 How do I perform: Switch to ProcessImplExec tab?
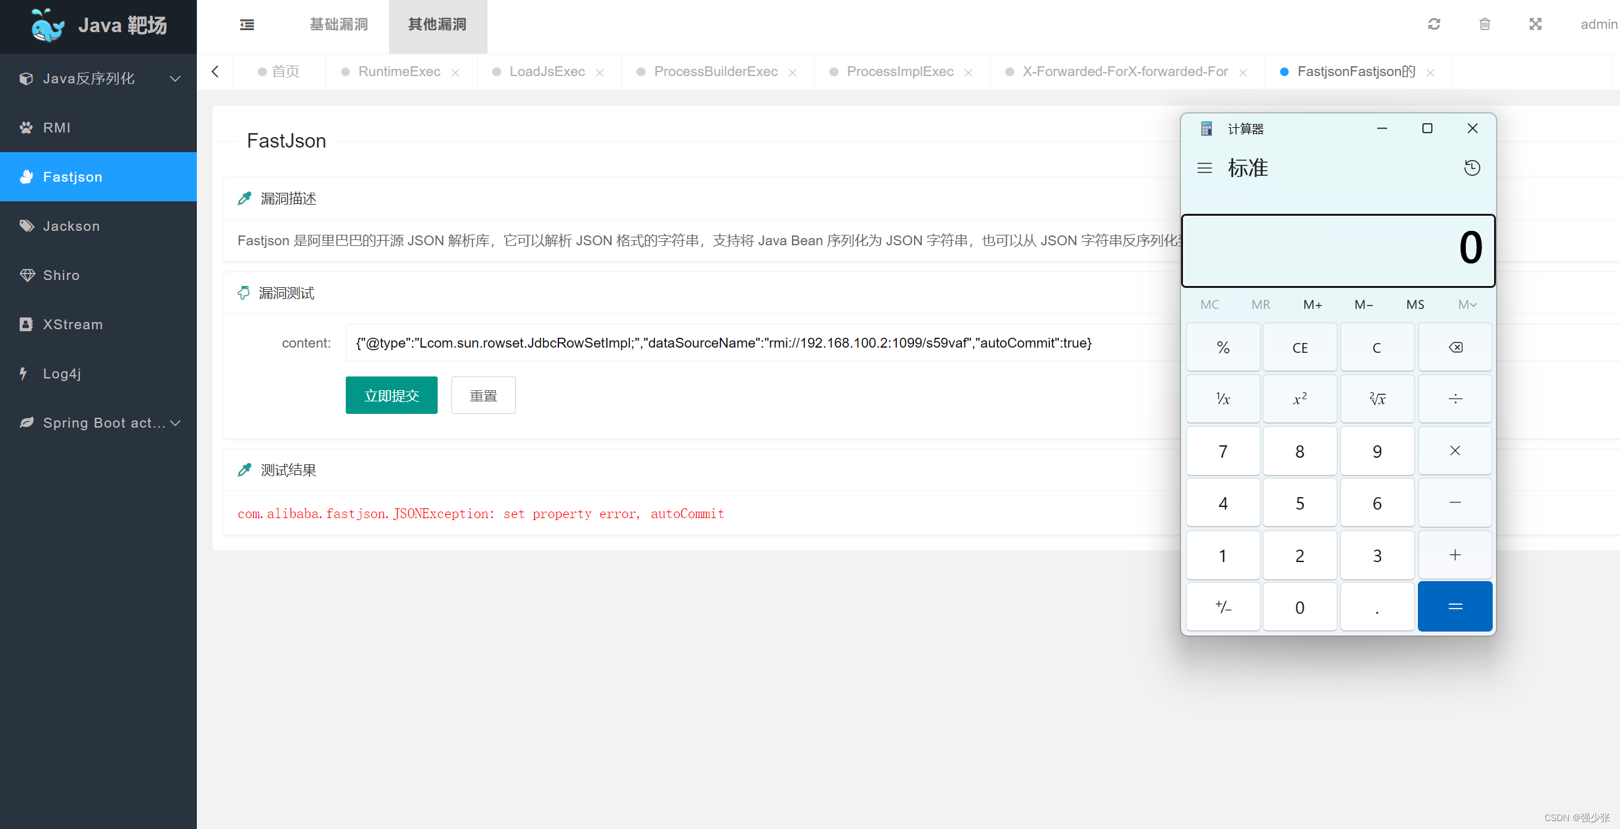pyautogui.click(x=900, y=71)
